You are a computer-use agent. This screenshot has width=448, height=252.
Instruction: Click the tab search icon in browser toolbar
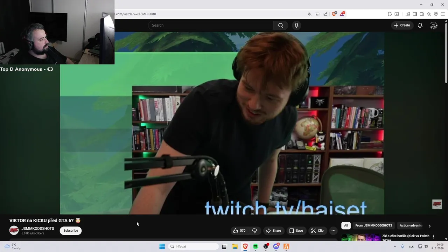pyautogui.click(x=397, y=14)
